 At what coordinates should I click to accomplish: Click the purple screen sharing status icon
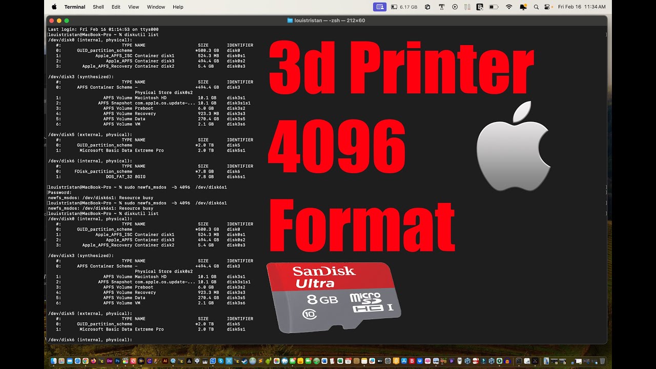pos(380,7)
